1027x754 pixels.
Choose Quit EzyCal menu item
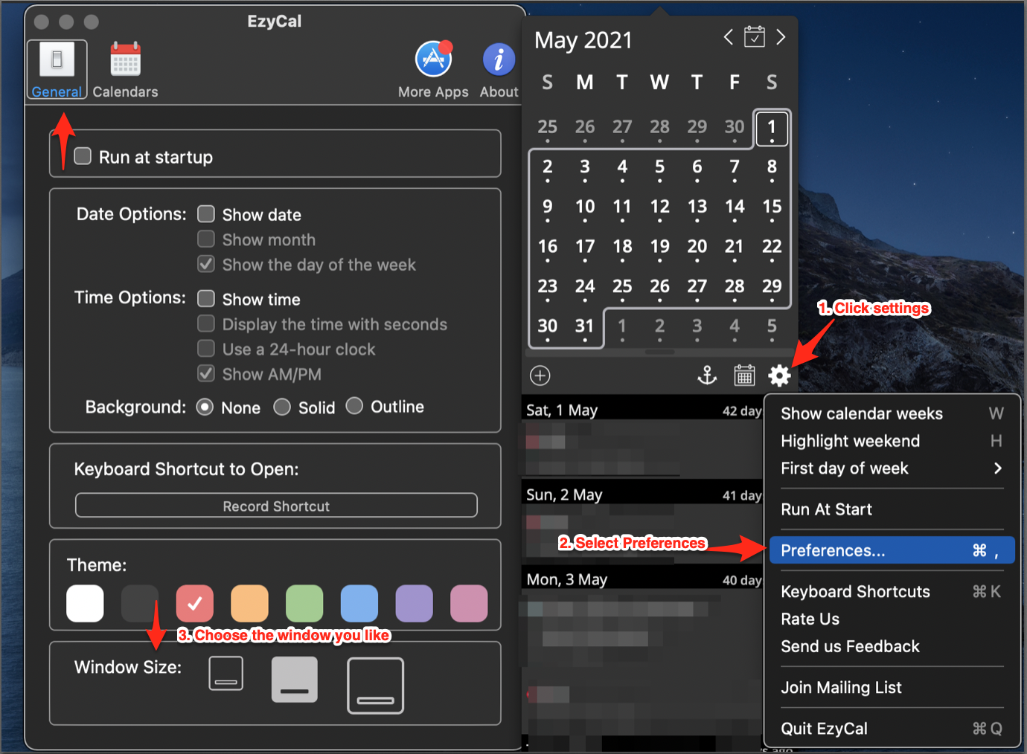(x=892, y=729)
